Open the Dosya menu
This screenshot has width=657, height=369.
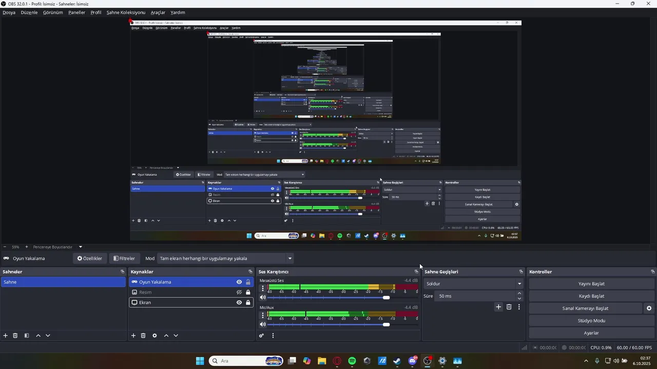pyautogui.click(x=9, y=12)
